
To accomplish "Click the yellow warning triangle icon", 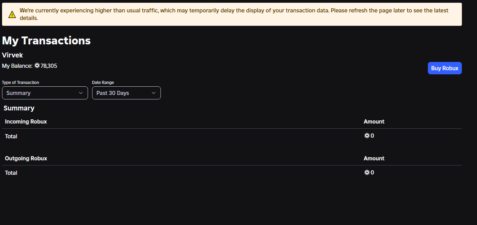I will 12,14.
